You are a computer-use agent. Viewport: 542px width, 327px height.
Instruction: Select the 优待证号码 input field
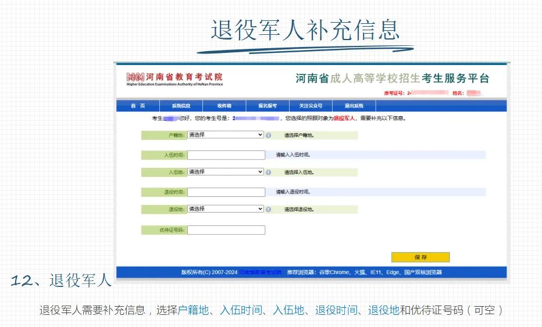pos(226,230)
